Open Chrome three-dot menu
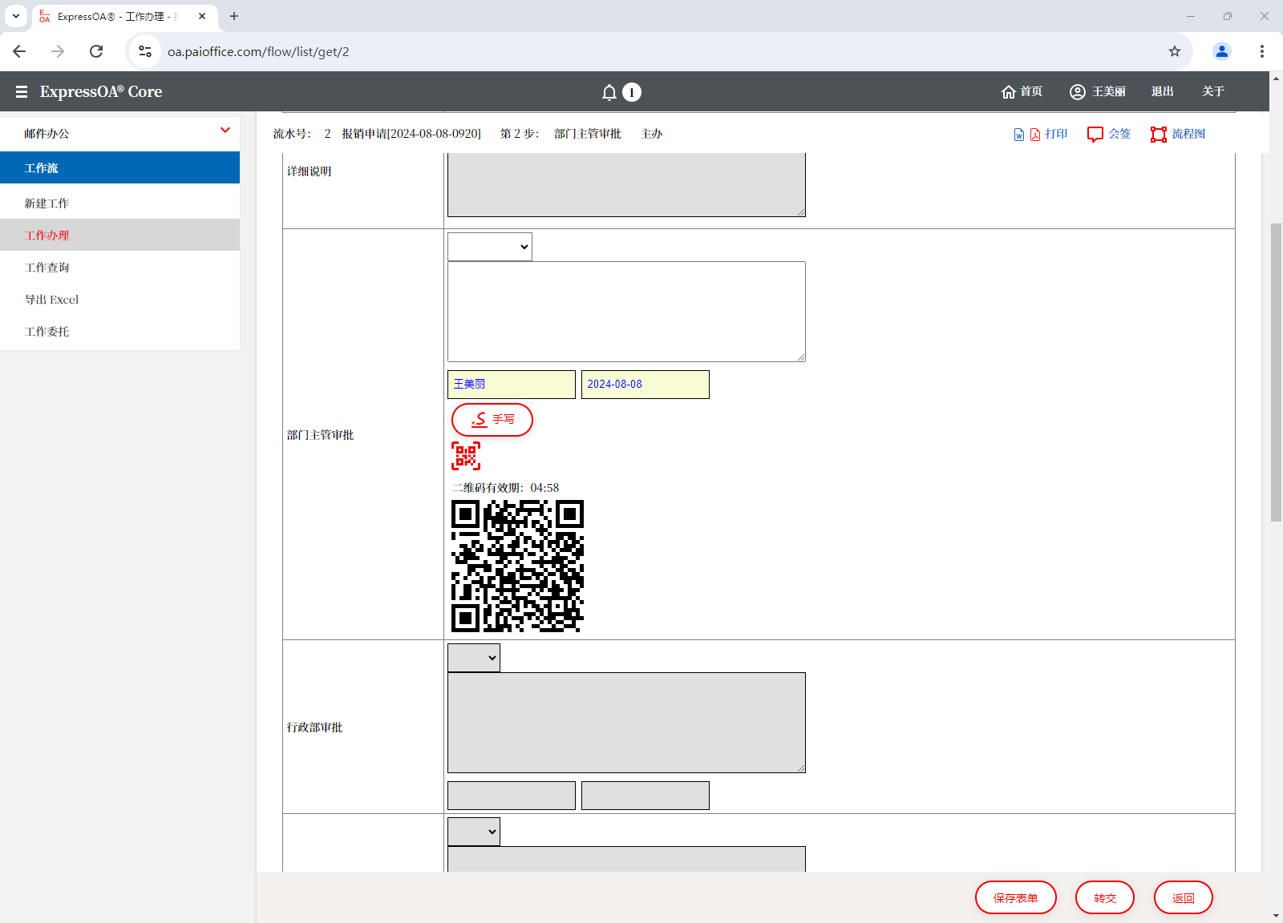1283x923 pixels. tap(1262, 51)
